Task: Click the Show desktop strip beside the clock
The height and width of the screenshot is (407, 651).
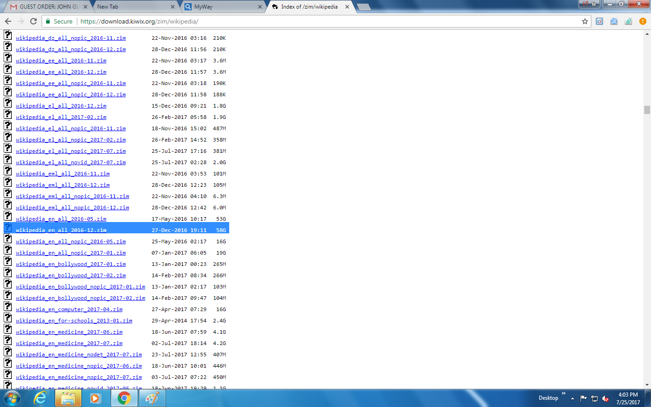Action: tap(648, 398)
